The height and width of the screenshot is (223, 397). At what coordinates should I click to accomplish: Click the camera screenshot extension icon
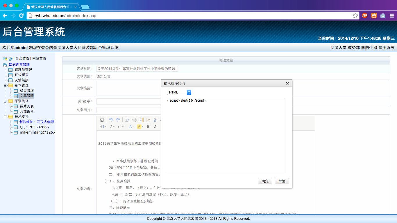(383, 16)
